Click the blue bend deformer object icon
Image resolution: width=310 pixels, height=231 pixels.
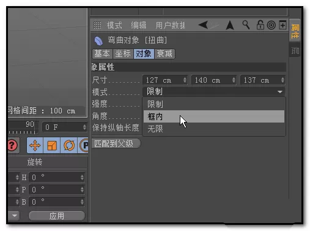click(98, 40)
